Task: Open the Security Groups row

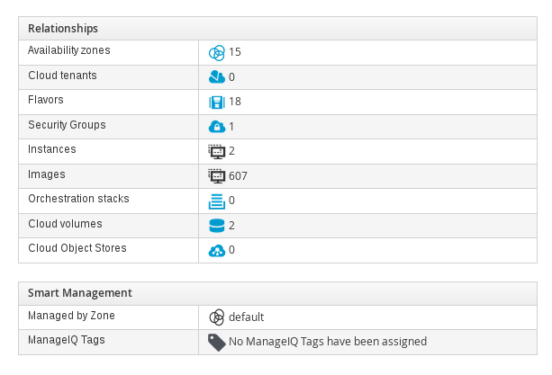Action: [277, 127]
